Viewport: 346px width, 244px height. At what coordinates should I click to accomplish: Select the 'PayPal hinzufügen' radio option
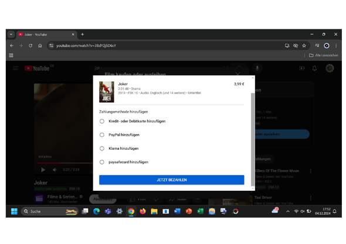pos(101,135)
